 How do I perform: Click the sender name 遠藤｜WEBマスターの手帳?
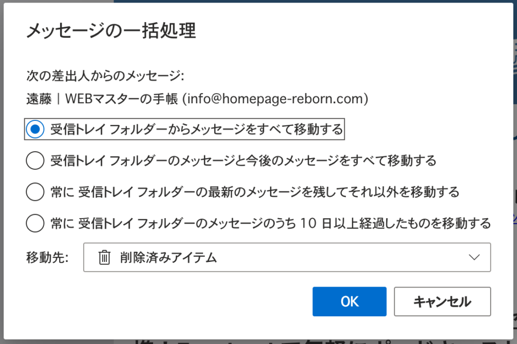101,99
